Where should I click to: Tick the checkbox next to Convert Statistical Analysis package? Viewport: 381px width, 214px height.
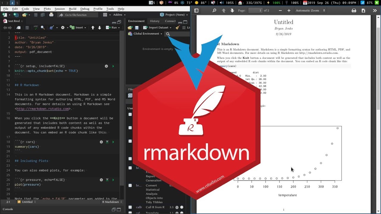tap(130, 185)
